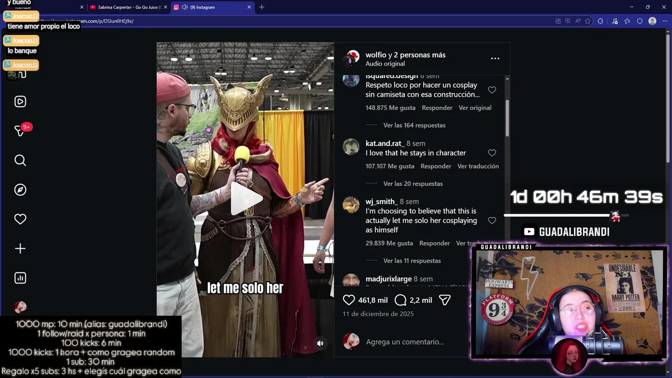This screenshot has height=378, width=672.
Task: Create a new post with plus icon
Action: (x=20, y=248)
